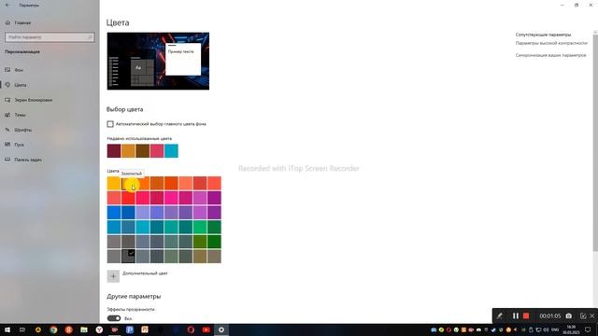Open the blue P app on the taskbar

click(x=130, y=329)
